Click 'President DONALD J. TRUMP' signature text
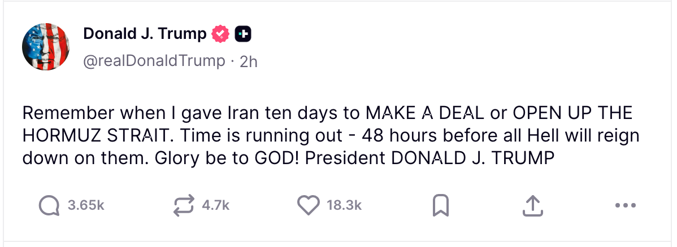 pyautogui.click(x=431, y=158)
